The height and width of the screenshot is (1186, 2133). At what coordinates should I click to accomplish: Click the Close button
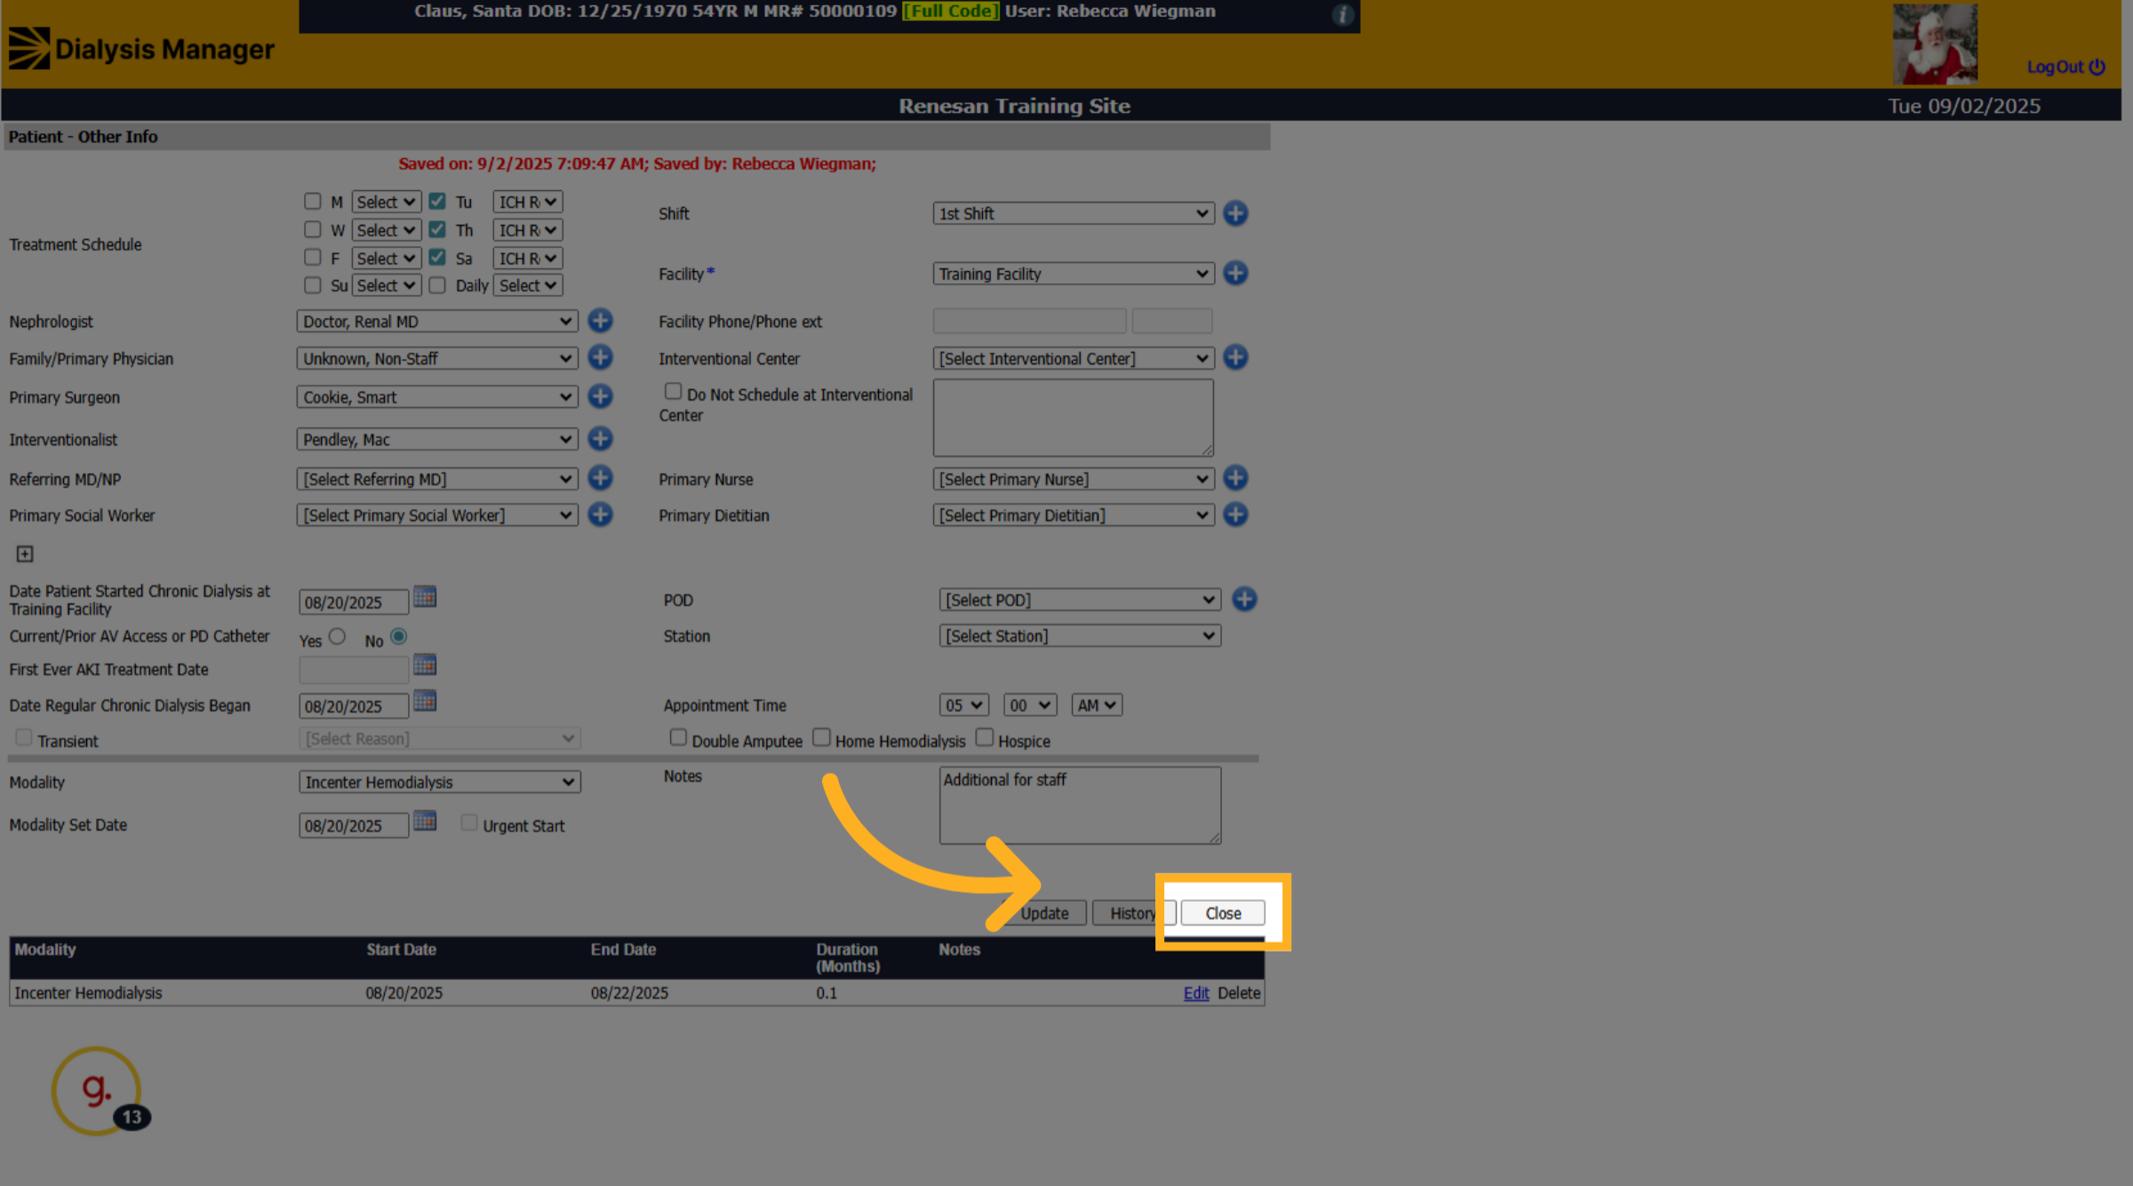pos(1223,913)
